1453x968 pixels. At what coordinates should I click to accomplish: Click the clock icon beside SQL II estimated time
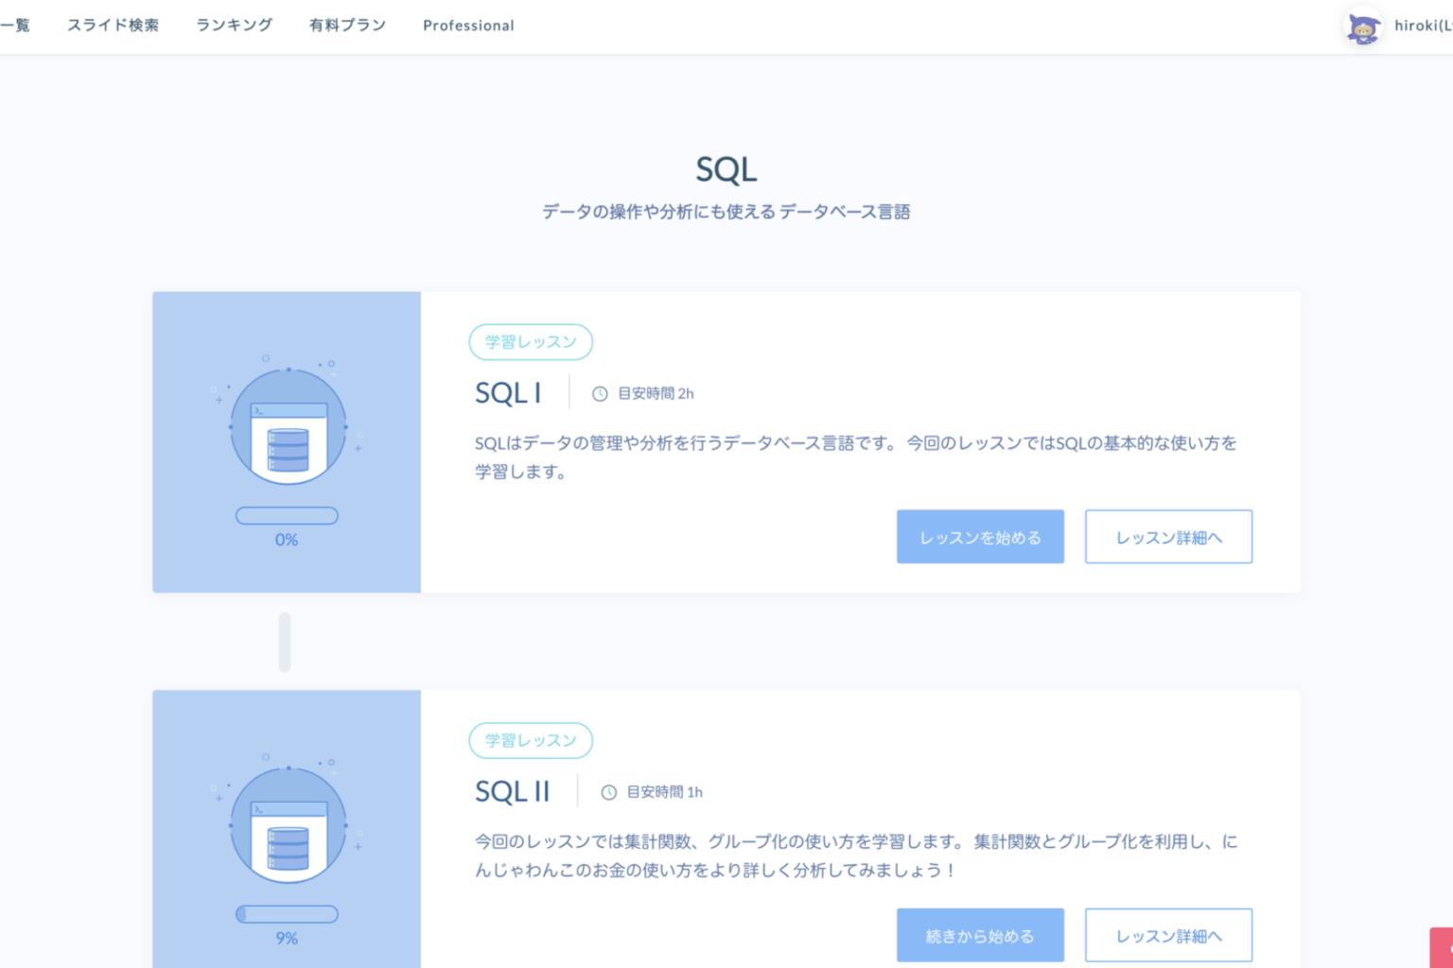tap(606, 791)
